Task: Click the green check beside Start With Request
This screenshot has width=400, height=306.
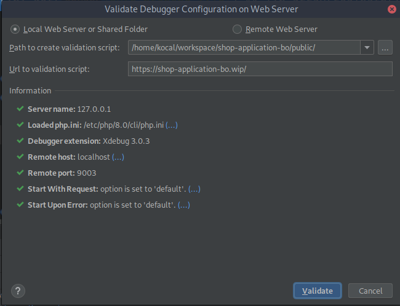Action: click(20, 189)
